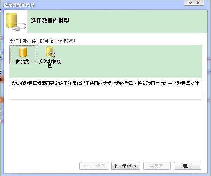The height and width of the screenshot is (176, 211).
Task: Click the disabled 完成(F) finish button
Action: click(157, 166)
